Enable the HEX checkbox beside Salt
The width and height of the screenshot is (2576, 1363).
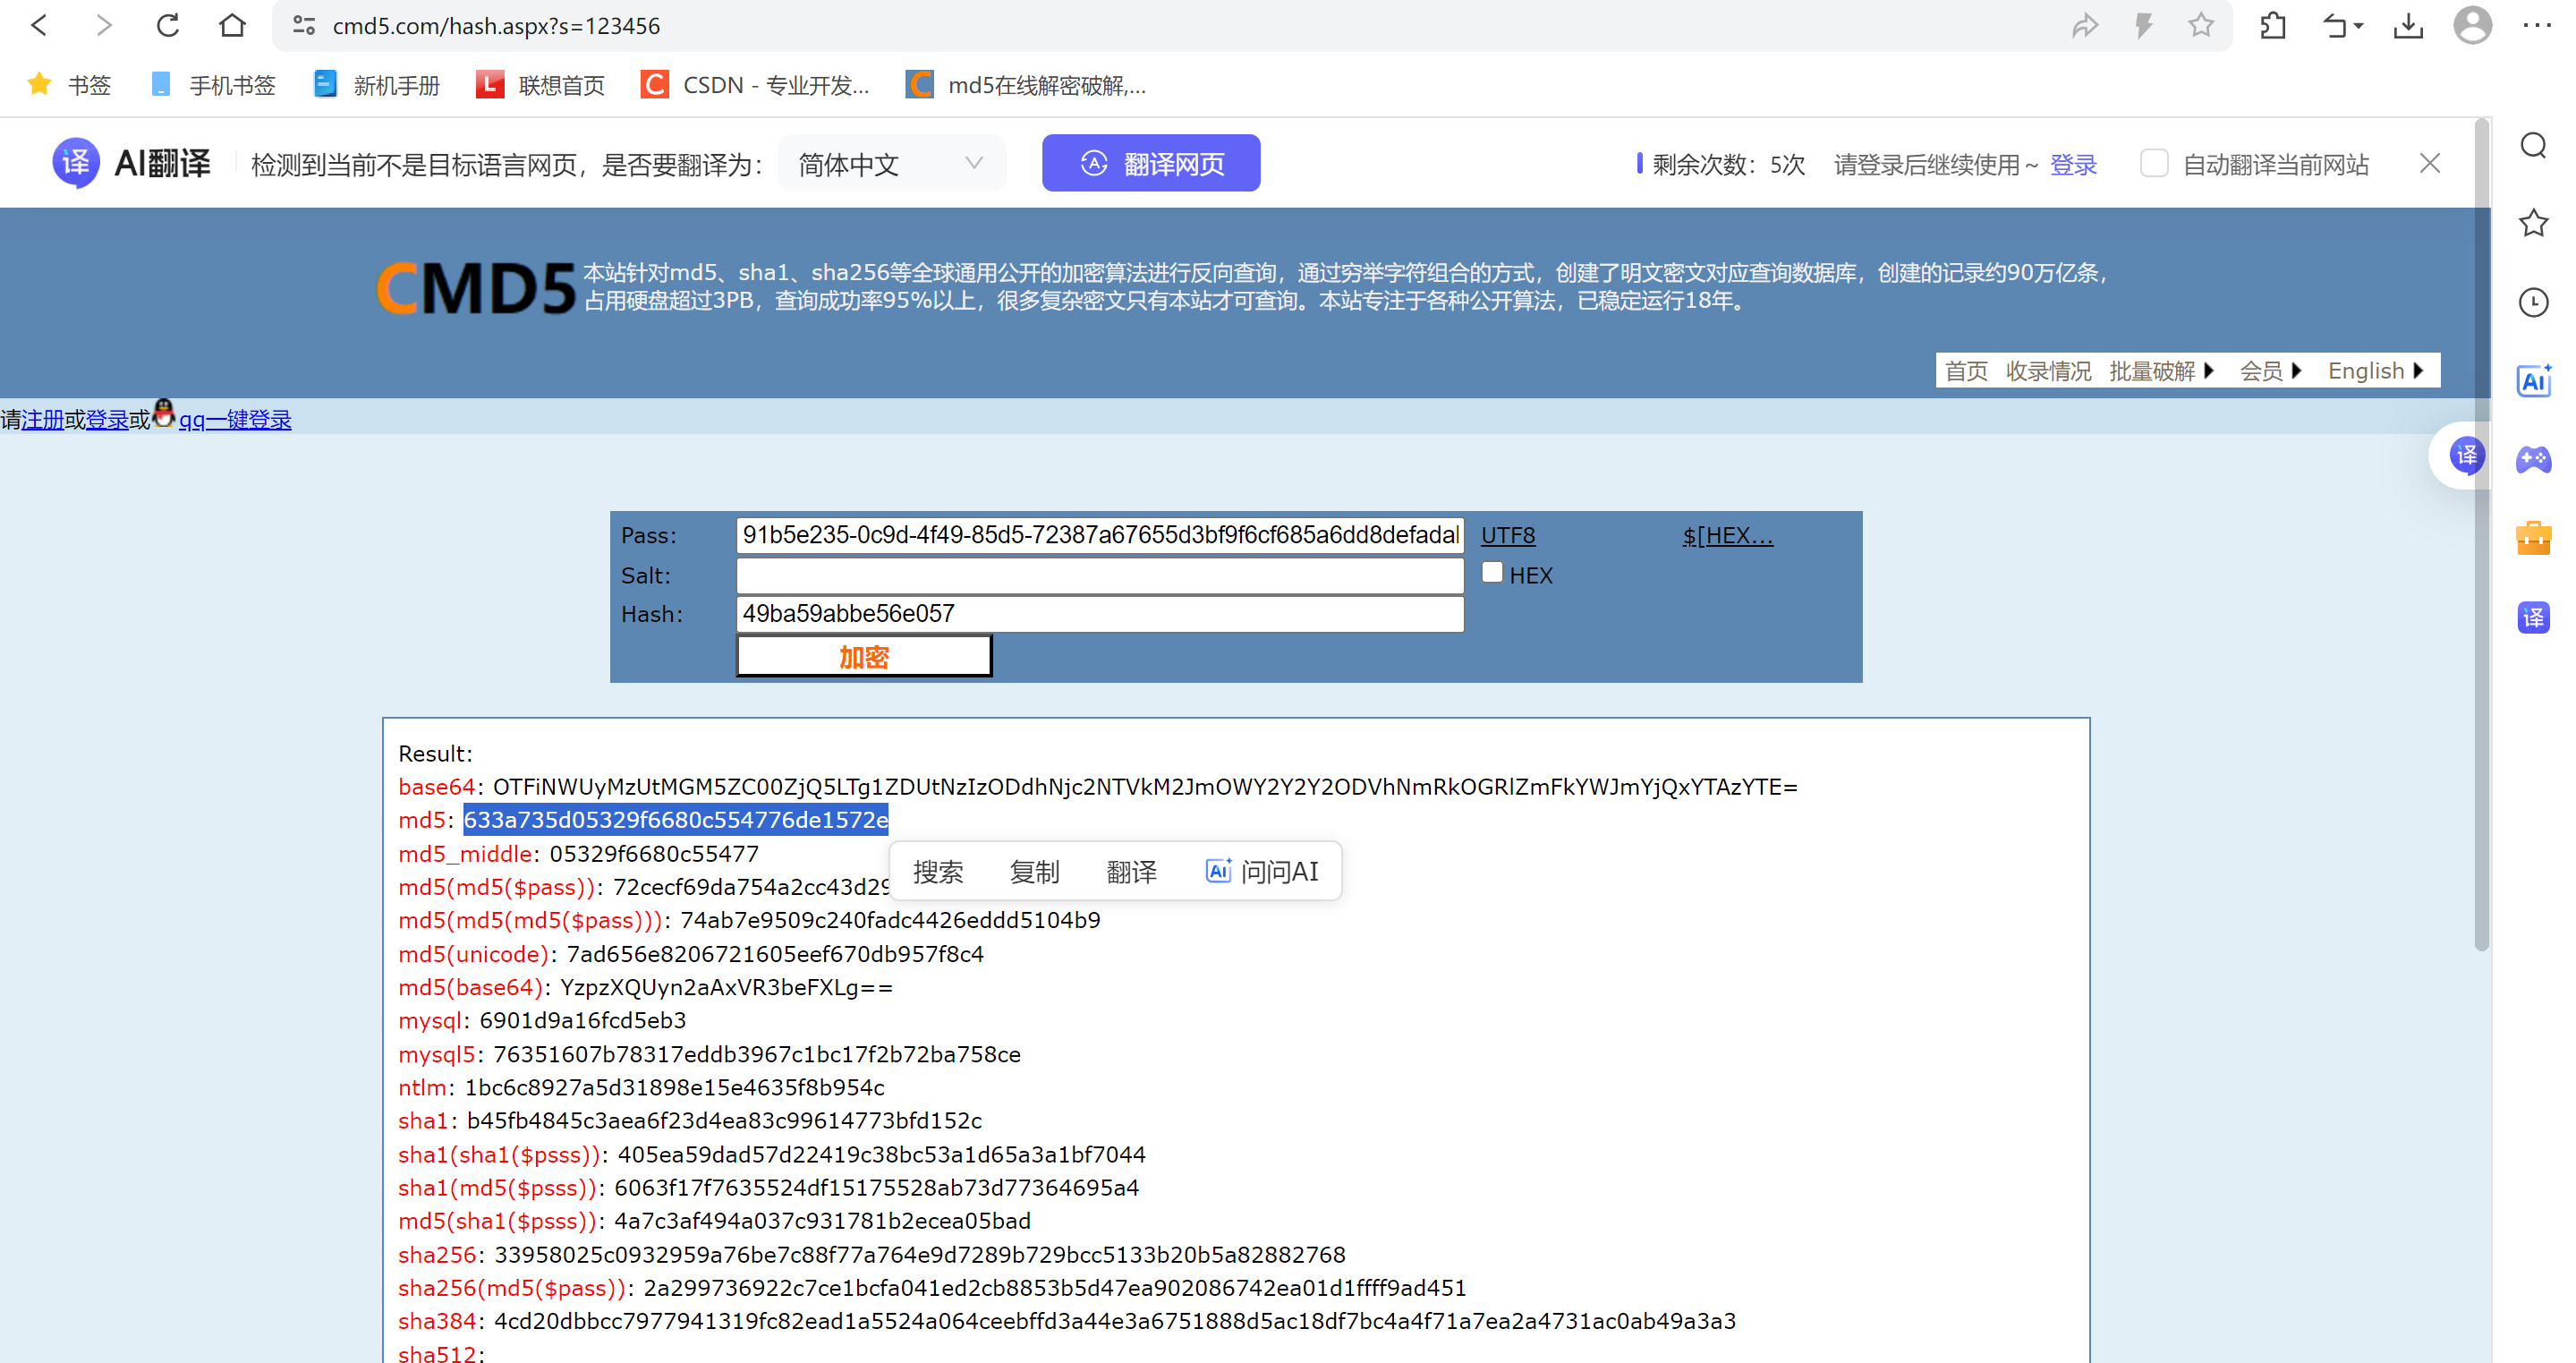(x=1492, y=573)
